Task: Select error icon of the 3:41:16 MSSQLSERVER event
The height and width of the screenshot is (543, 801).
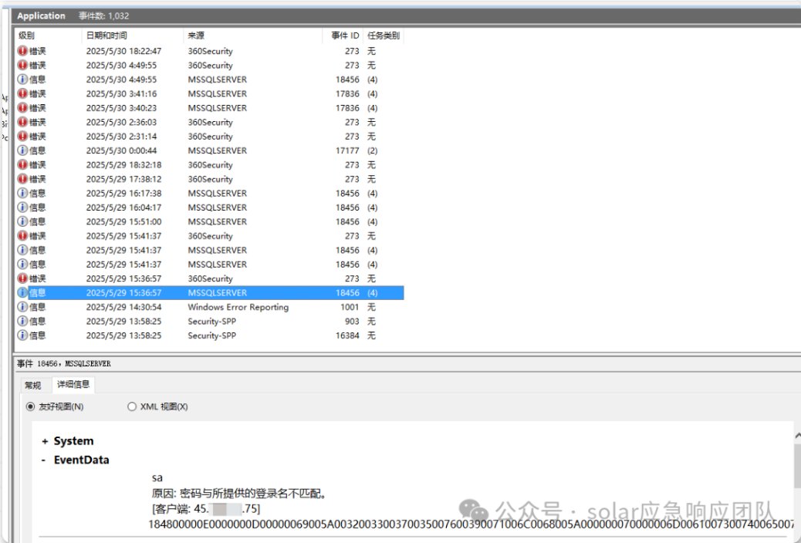Action: point(22,93)
